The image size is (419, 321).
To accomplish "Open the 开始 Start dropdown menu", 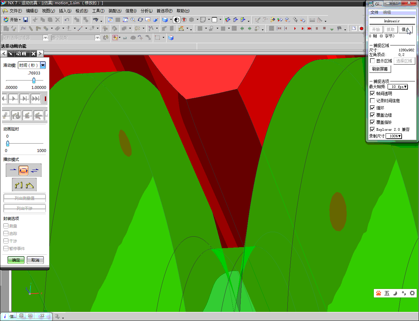I will point(12,20).
